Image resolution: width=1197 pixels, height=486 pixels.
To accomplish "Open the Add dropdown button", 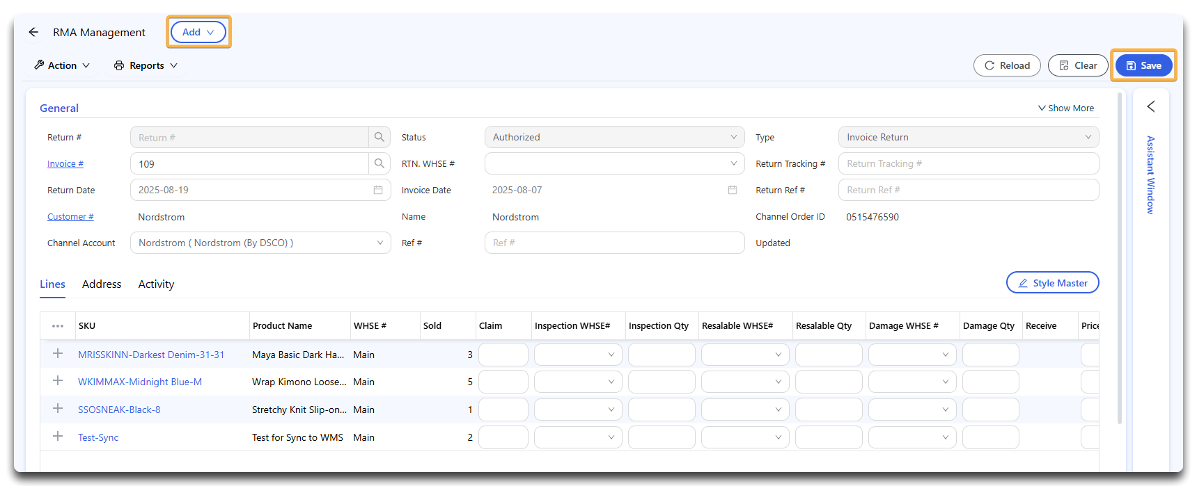I will pyautogui.click(x=198, y=32).
